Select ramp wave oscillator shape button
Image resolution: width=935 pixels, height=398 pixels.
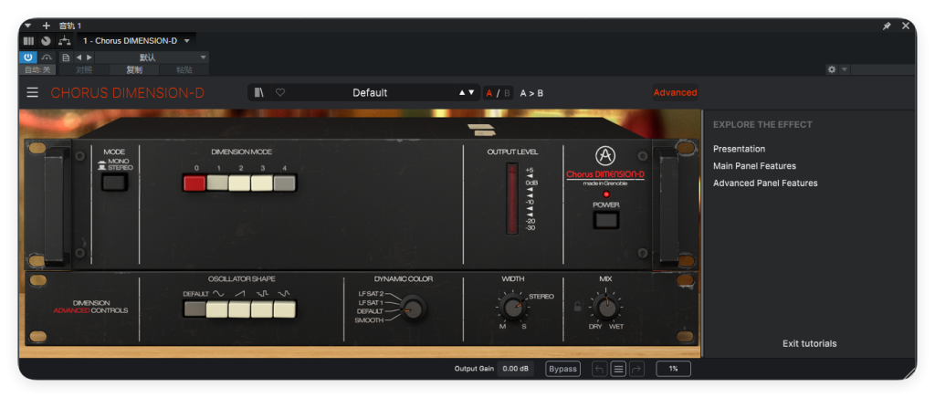point(239,309)
